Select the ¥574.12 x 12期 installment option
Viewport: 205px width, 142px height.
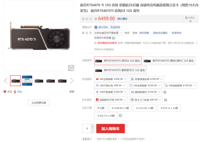click(169, 108)
